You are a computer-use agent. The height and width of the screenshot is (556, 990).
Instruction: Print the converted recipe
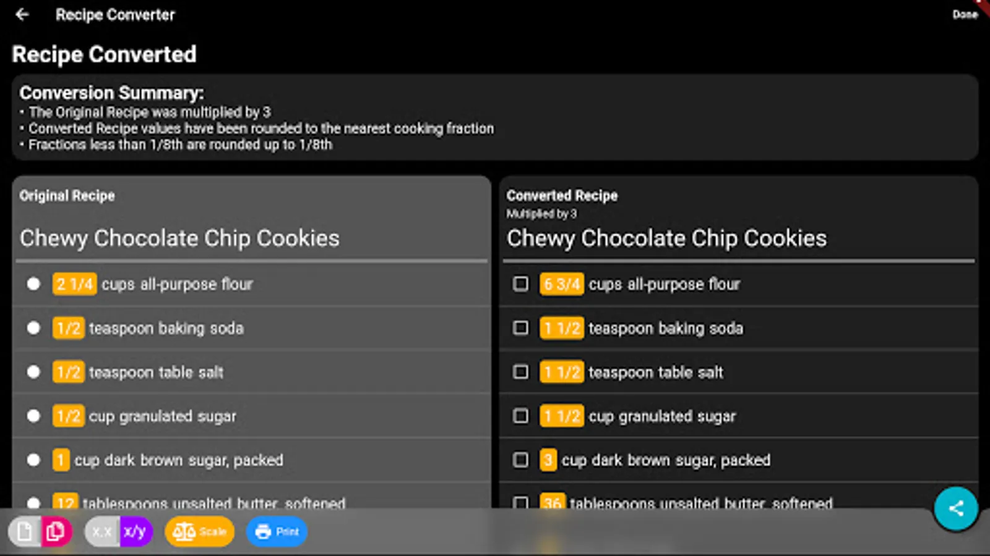pyautogui.click(x=277, y=531)
